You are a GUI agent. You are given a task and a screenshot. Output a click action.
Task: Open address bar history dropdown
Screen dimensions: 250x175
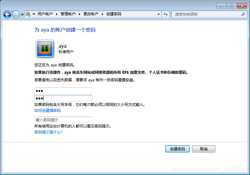pos(158,14)
